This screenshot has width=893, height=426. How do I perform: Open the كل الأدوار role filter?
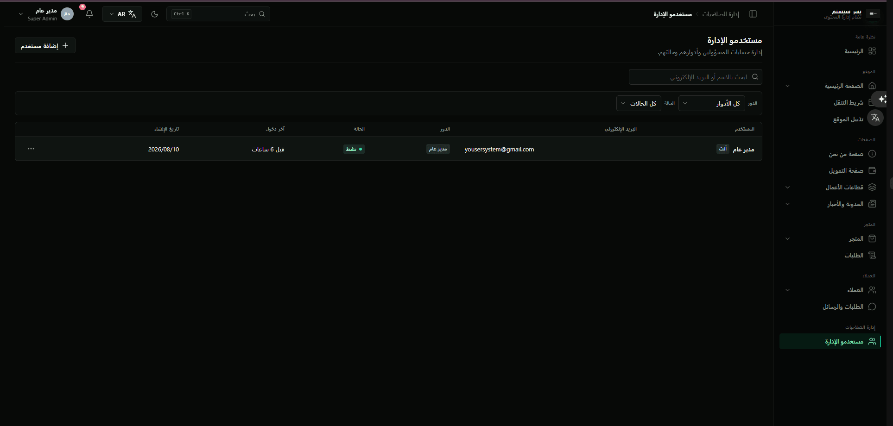click(712, 103)
